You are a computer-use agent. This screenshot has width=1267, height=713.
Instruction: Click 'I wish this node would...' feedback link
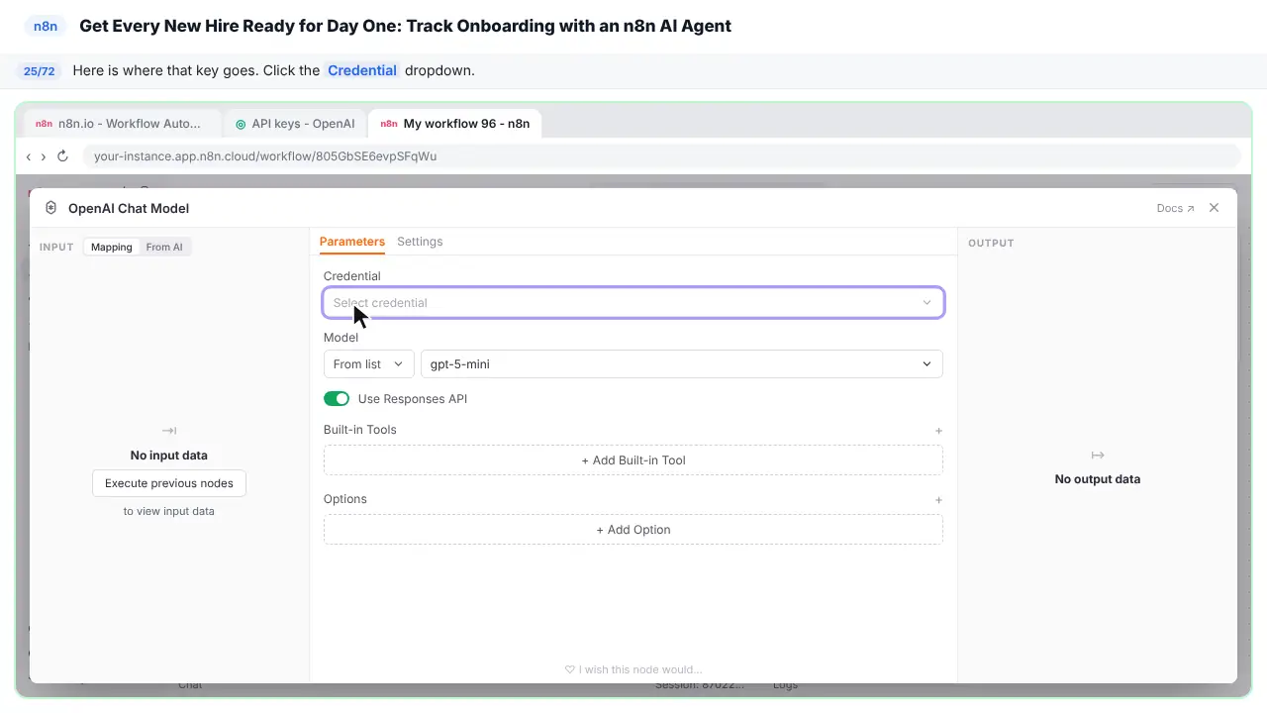pyautogui.click(x=633, y=669)
